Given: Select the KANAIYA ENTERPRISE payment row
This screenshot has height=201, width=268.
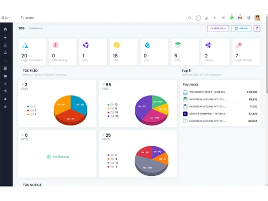Looking at the screenshot, I should coord(220,114).
